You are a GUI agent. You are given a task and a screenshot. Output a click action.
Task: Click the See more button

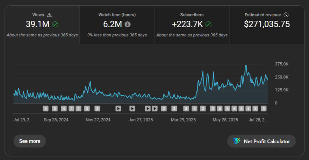click(30, 141)
